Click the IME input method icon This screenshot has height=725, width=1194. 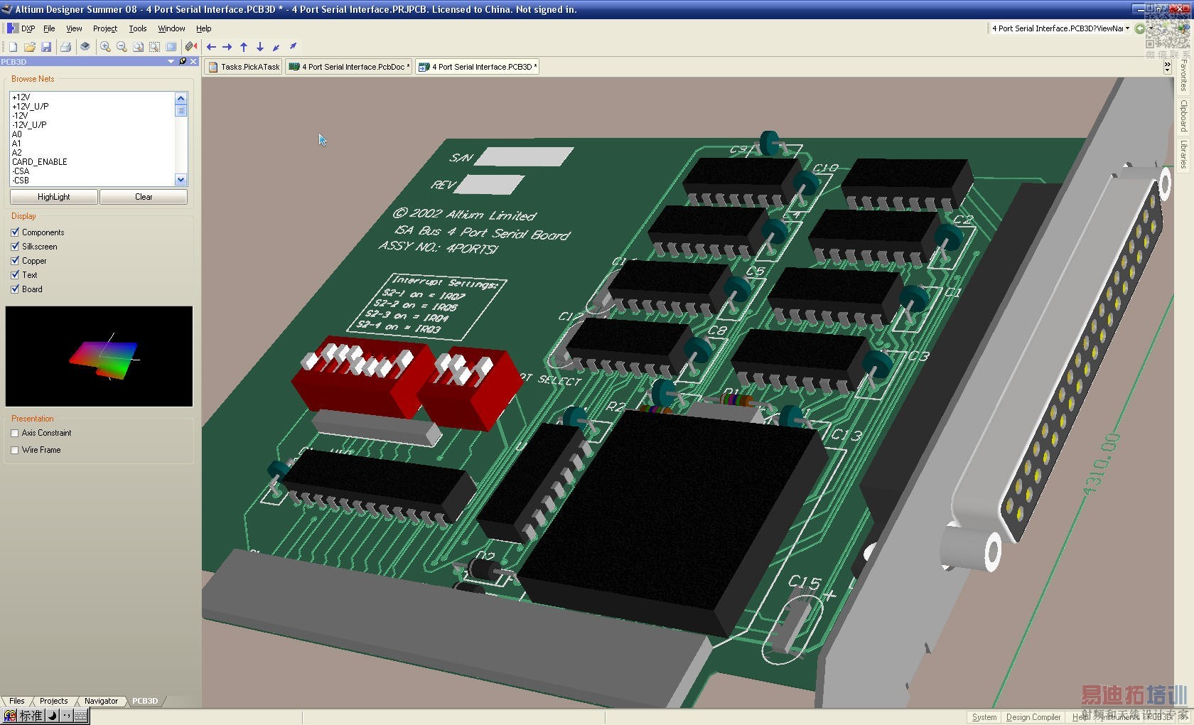[x=10, y=716]
